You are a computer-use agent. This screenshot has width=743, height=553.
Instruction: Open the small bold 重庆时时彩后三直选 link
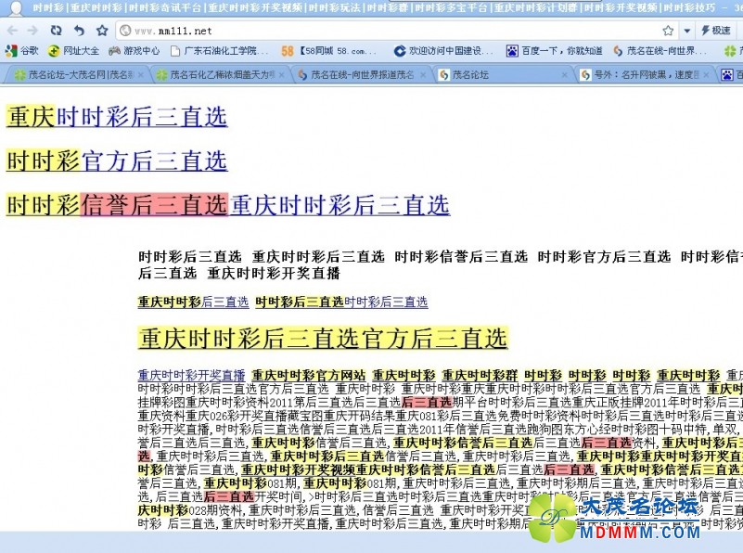point(193,302)
